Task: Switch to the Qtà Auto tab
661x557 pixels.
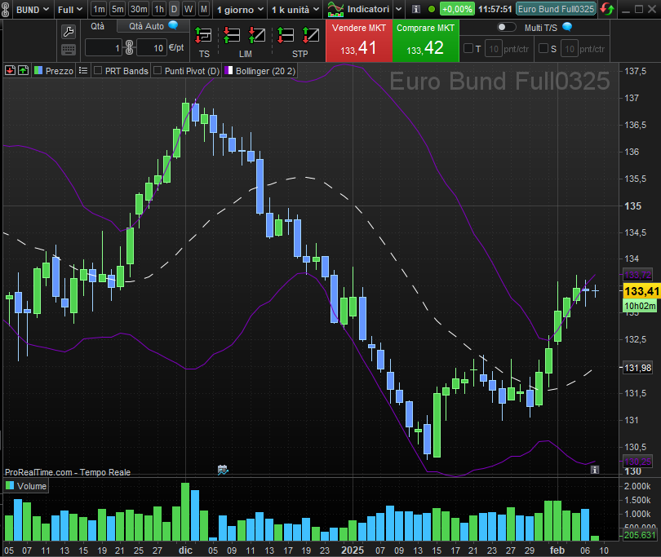Action: 153,26
